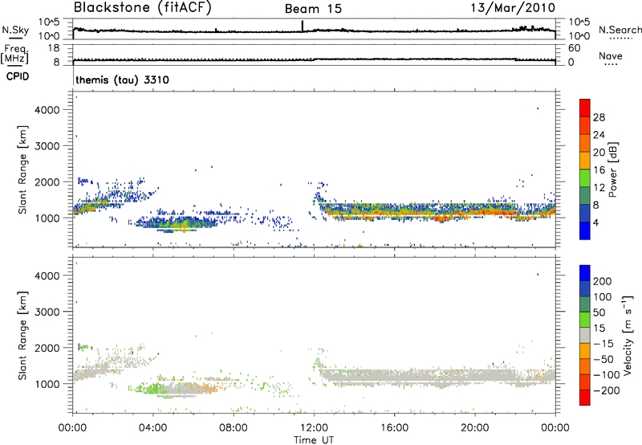The width and height of the screenshot is (642, 445).
Task: Click the "-15" velocity colorbar label
Action: coord(603,344)
